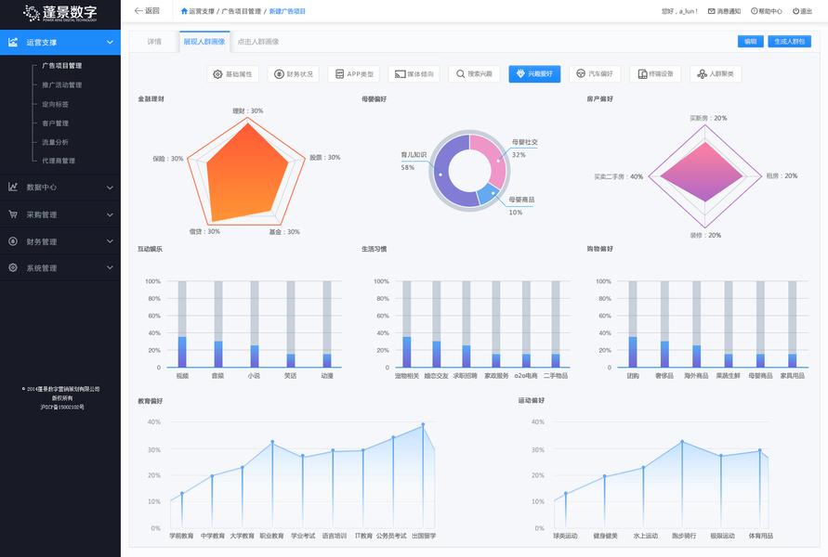Click the 宠物相关 bar in 生活习惯
This screenshot has width=828, height=557.
(407, 351)
